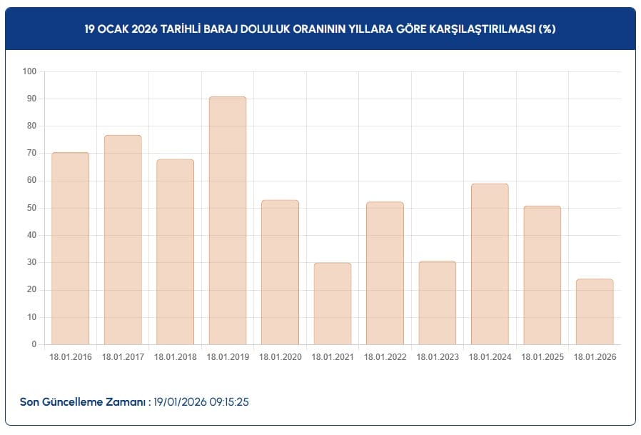Select the 18.01.2021 bar
The height and width of the screenshot is (435, 641).
click(x=333, y=304)
